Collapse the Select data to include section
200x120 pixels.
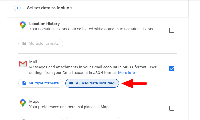[98, 8]
